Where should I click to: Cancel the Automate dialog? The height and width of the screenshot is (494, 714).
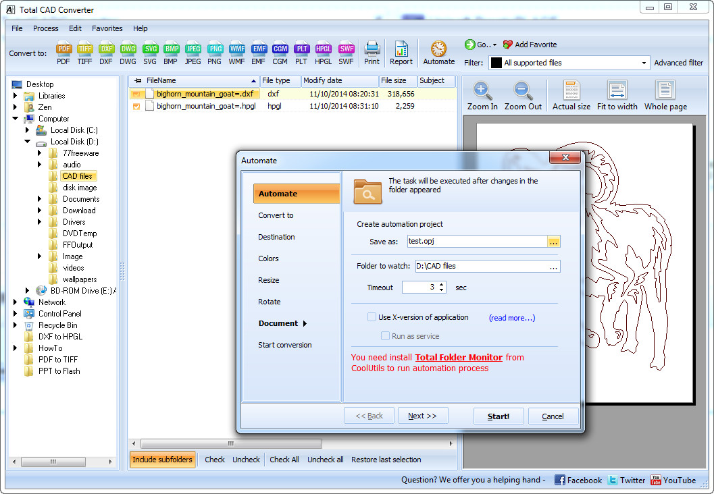click(553, 416)
